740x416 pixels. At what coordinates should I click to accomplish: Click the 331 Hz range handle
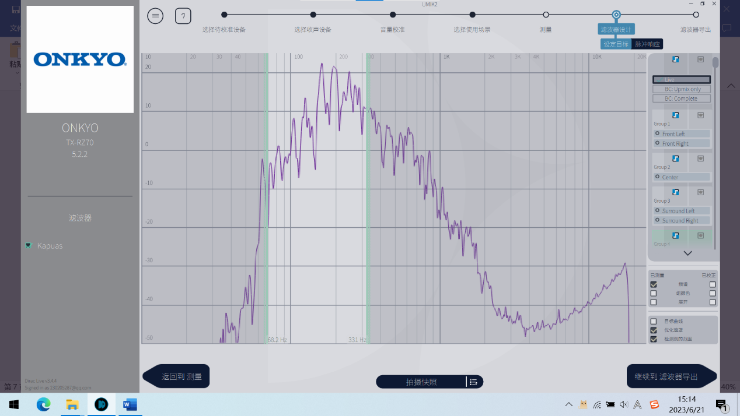pyautogui.click(x=368, y=198)
